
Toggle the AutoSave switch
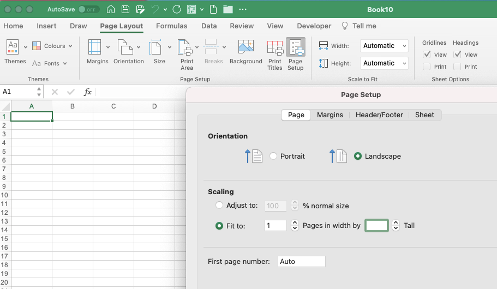click(x=89, y=9)
